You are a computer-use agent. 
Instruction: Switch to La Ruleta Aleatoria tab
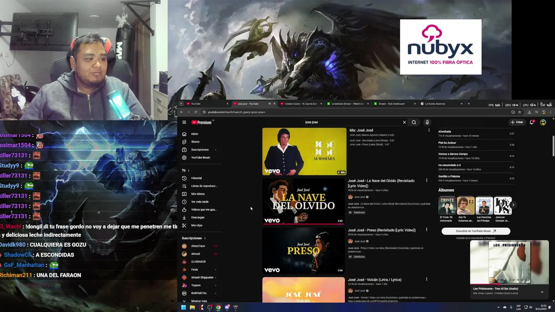(x=441, y=104)
